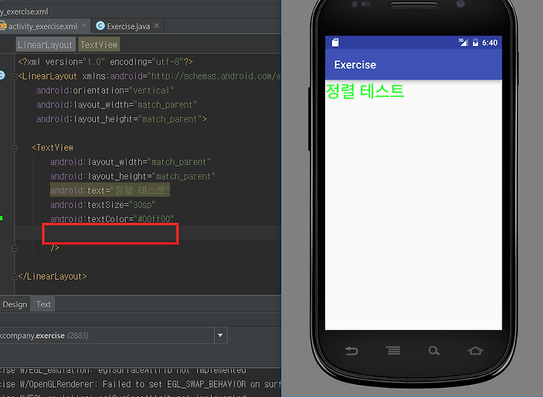Close the activity_exercise.xml tab
The width and height of the screenshot is (543, 397).
click(x=84, y=26)
